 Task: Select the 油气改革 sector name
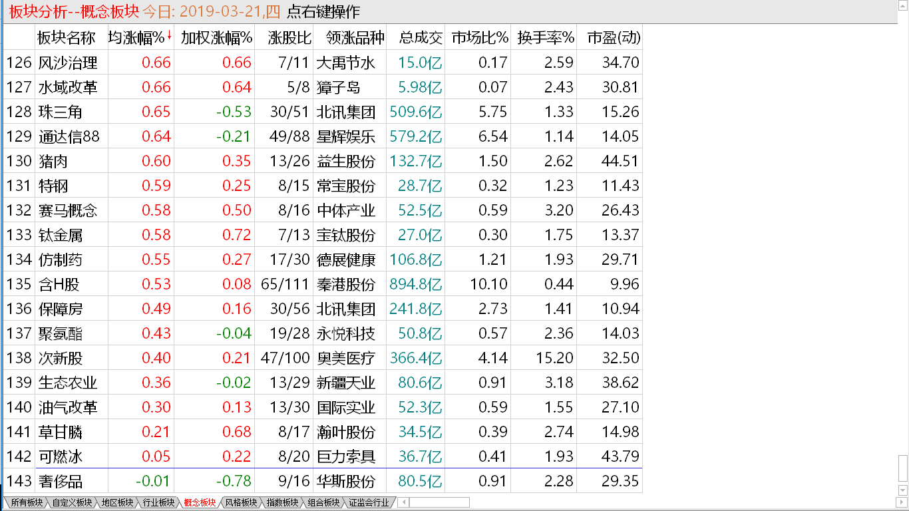click(x=68, y=407)
